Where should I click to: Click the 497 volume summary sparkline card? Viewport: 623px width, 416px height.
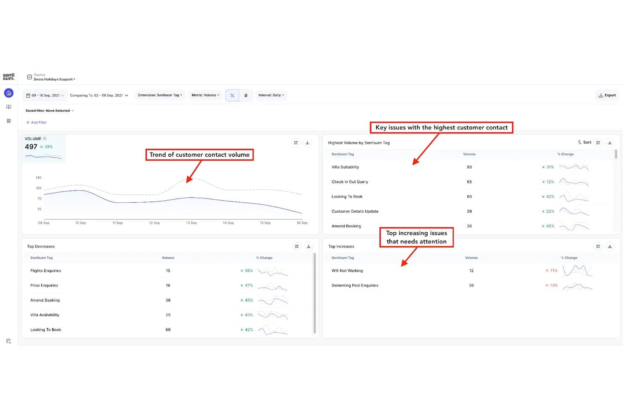(x=44, y=149)
